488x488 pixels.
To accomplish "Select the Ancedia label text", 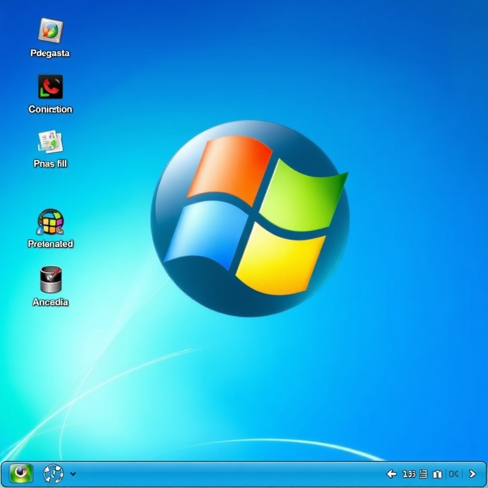I will click(x=51, y=302).
